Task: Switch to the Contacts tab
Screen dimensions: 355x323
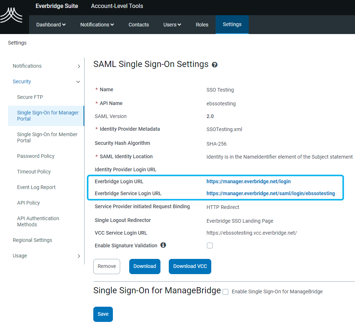Action: tap(138, 24)
